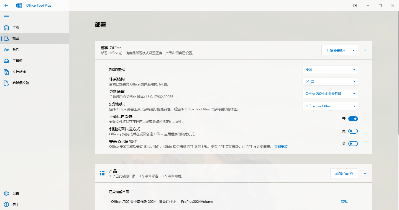The height and width of the screenshot is (210, 399).
Task: Click the grid icon beside 产品 heading
Action: click(102, 173)
